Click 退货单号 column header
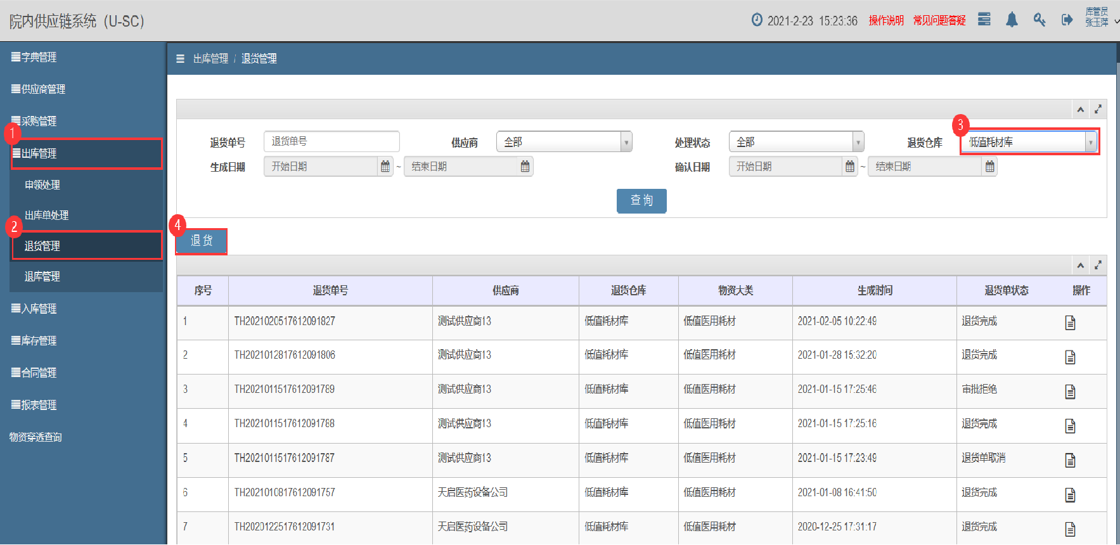The width and height of the screenshot is (1120, 545). (x=330, y=290)
